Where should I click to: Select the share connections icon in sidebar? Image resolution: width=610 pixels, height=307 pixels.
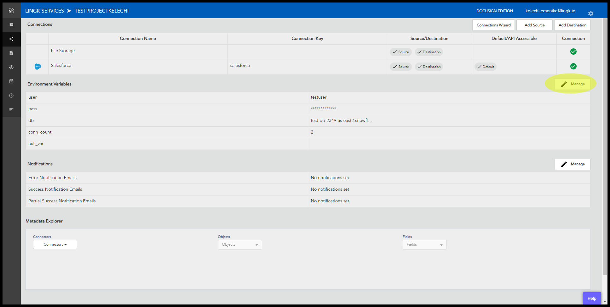11,39
